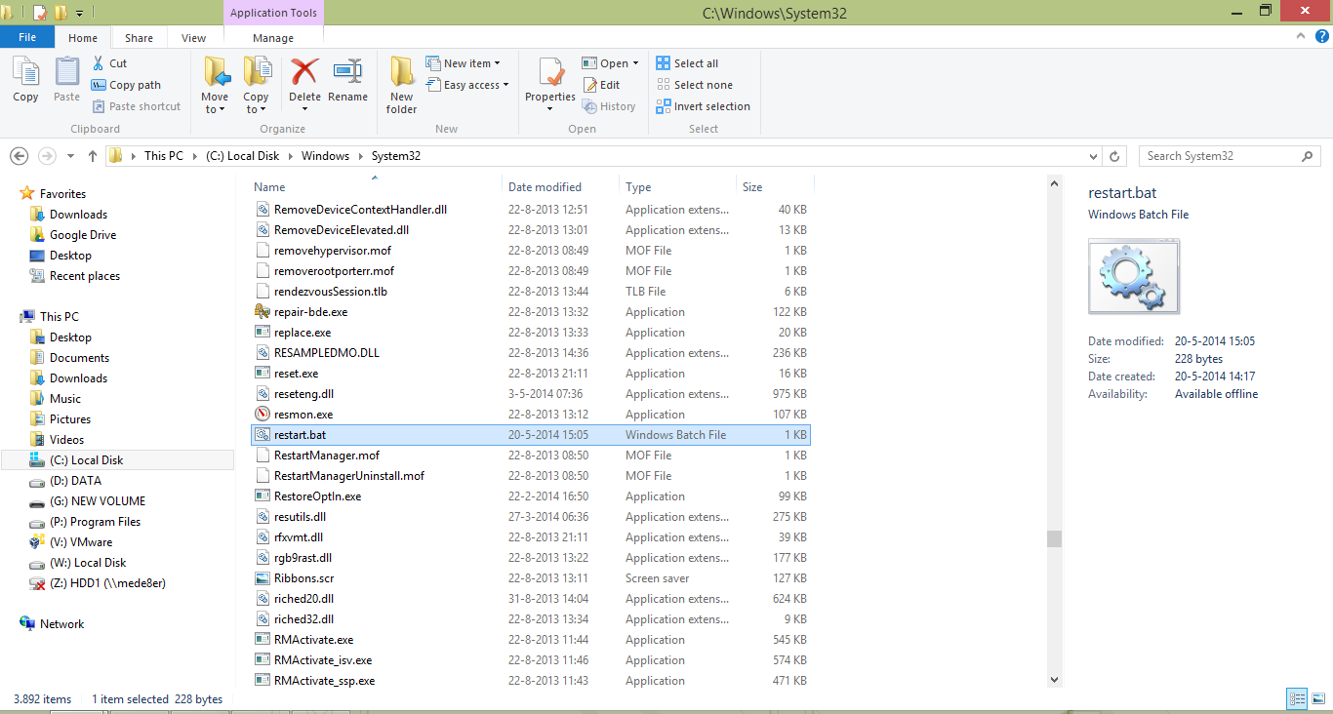Click Invert selection in the ribbon
1333x714 pixels.
point(703,106)
